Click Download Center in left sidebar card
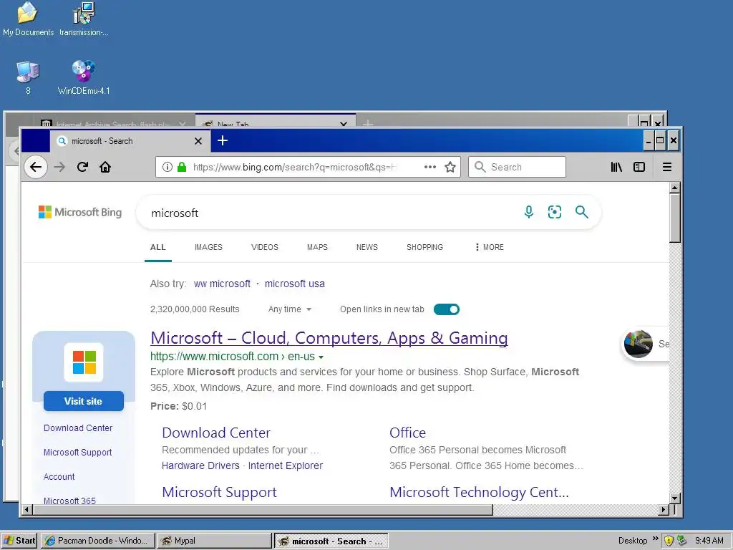The width and height of the screenshot is (733, 550). pos(78,428)
